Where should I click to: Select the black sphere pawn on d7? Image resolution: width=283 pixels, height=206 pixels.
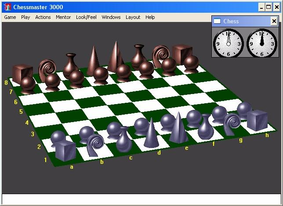[x=101, y=76]
